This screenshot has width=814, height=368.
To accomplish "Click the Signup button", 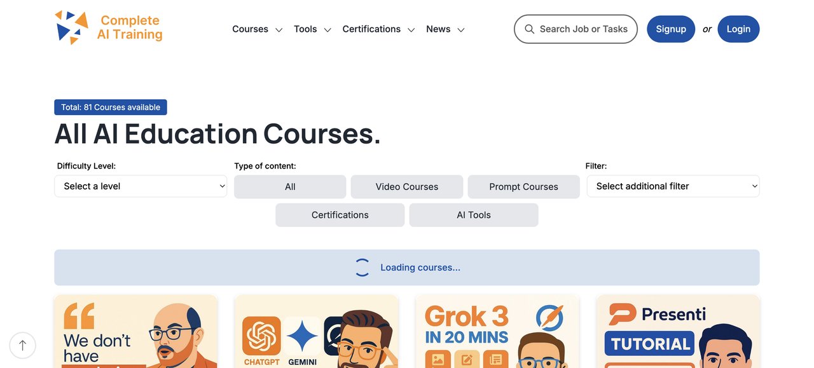I will (671, 29).
